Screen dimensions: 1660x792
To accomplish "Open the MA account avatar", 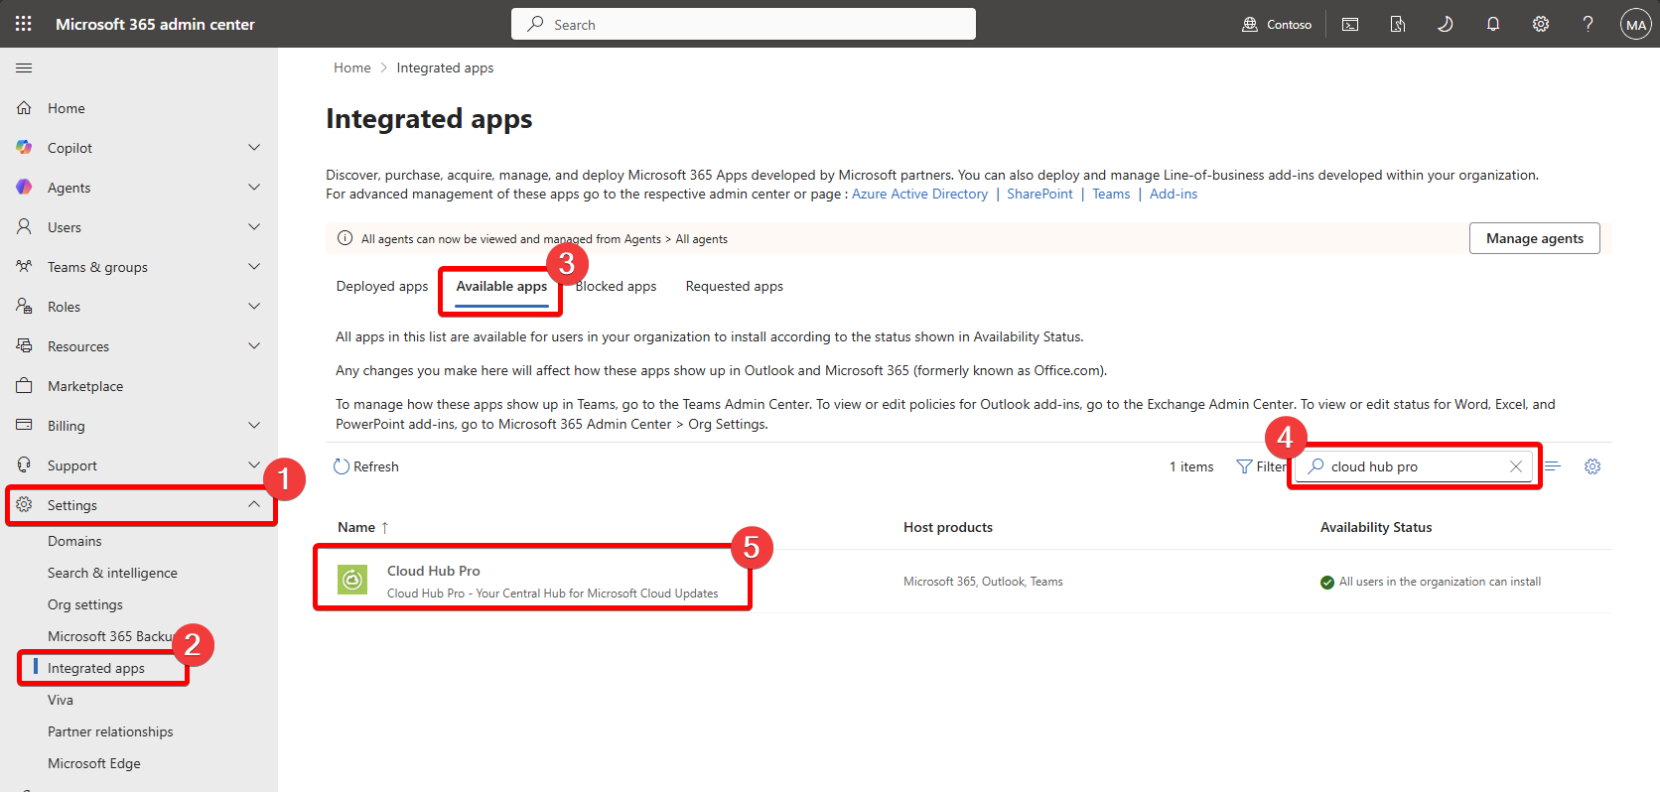I will tap(1636, 24).
